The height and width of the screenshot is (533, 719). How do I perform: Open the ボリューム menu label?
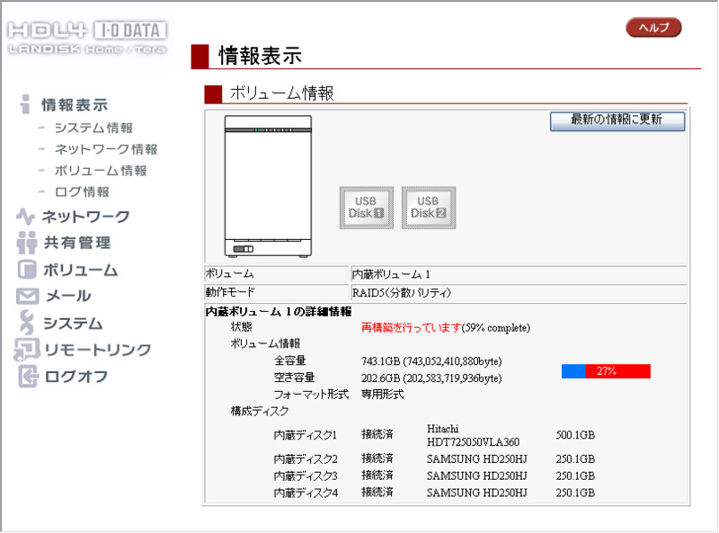tap(80, 270)
